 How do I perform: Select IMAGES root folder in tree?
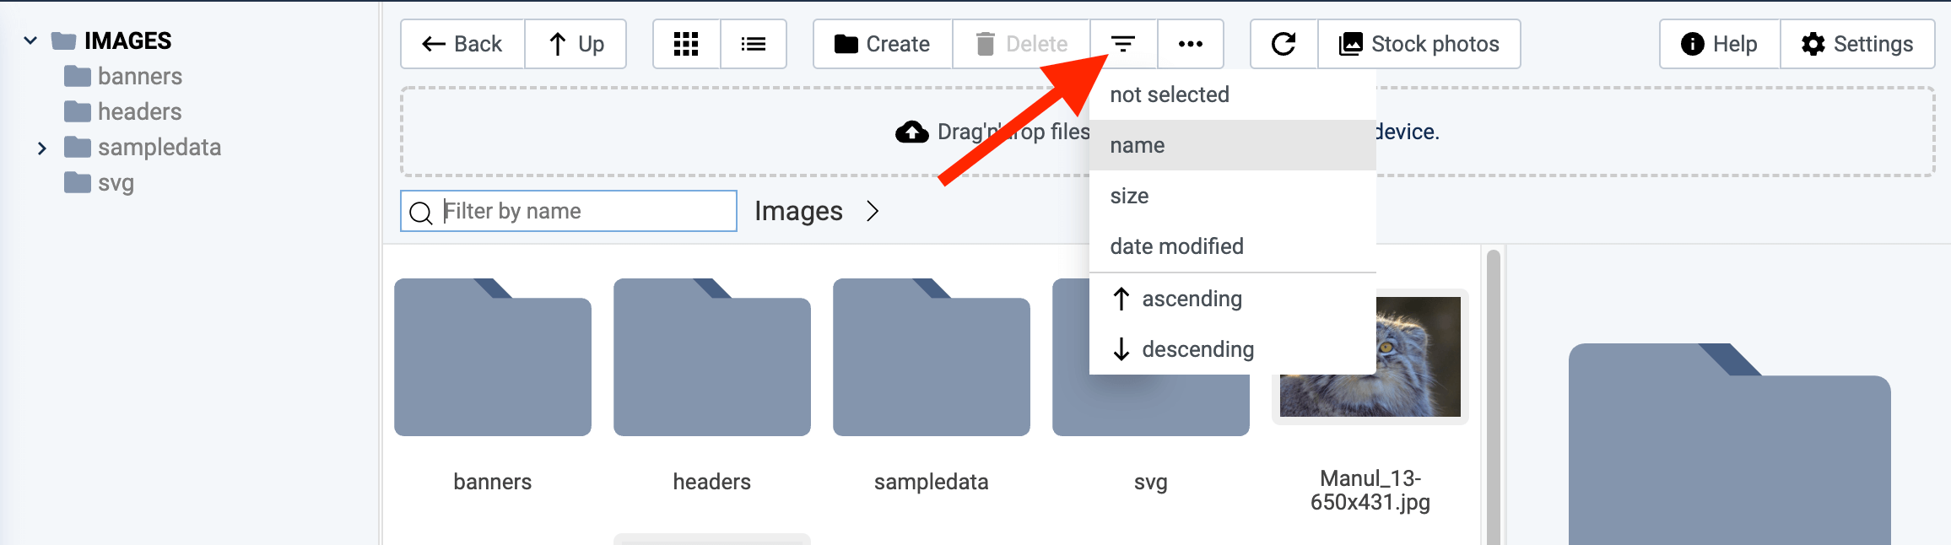[111, 40]
